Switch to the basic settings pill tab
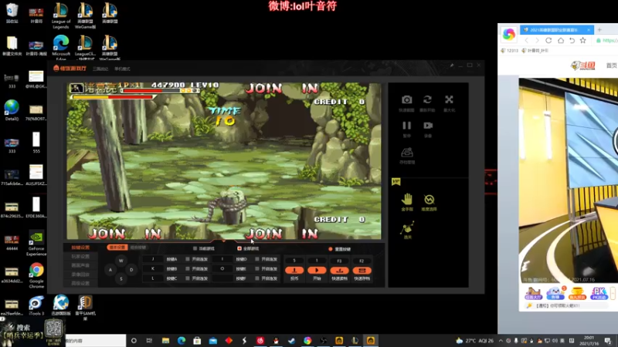This screenshot has width=618, height=347. tap(117, 248)
